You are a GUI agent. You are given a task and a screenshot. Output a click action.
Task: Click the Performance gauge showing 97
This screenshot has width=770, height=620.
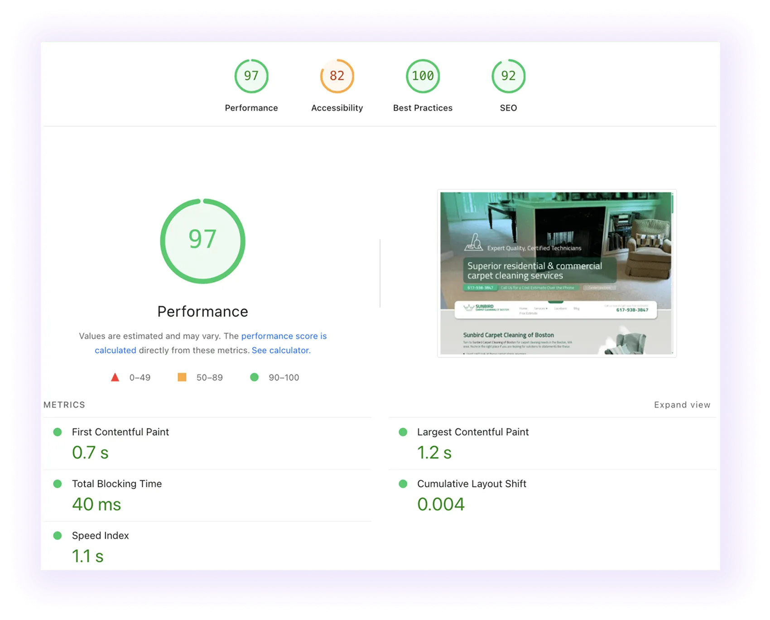click(x=252, y=76)
